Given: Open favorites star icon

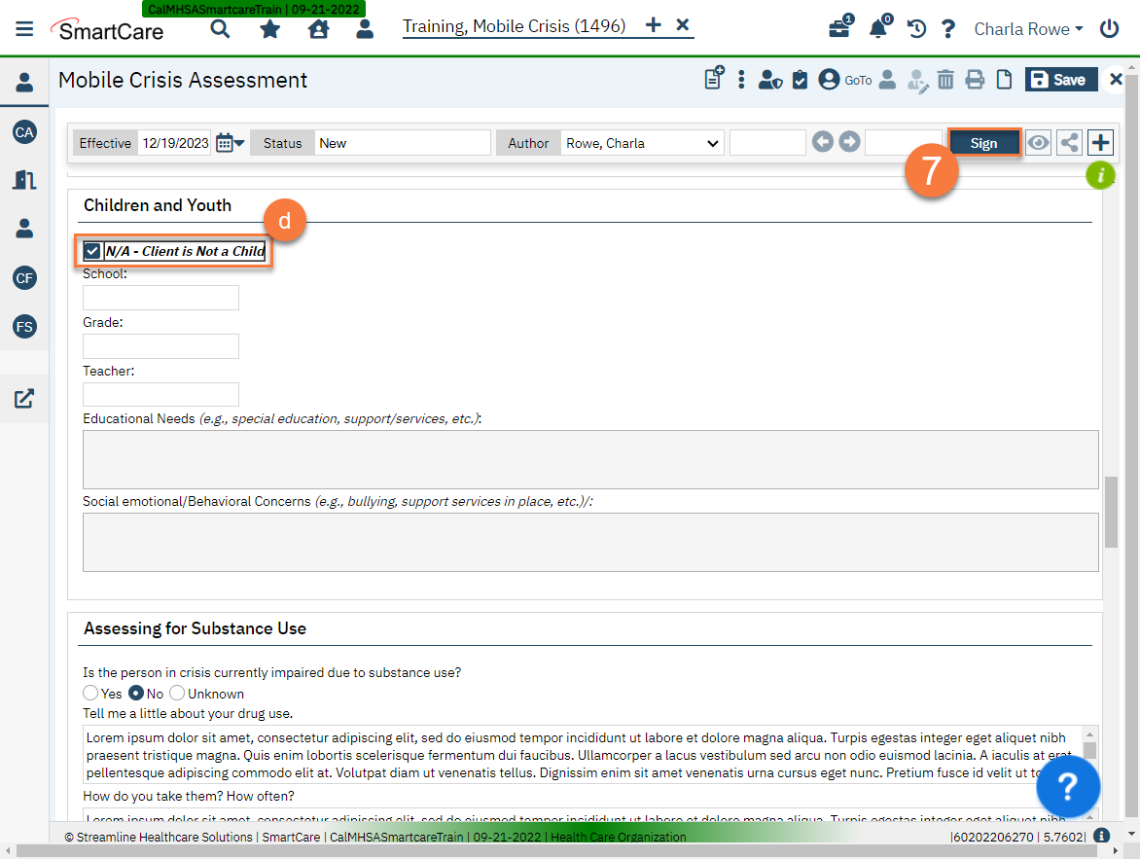Looking at the screenshot, I should click(x=269, y=29).
